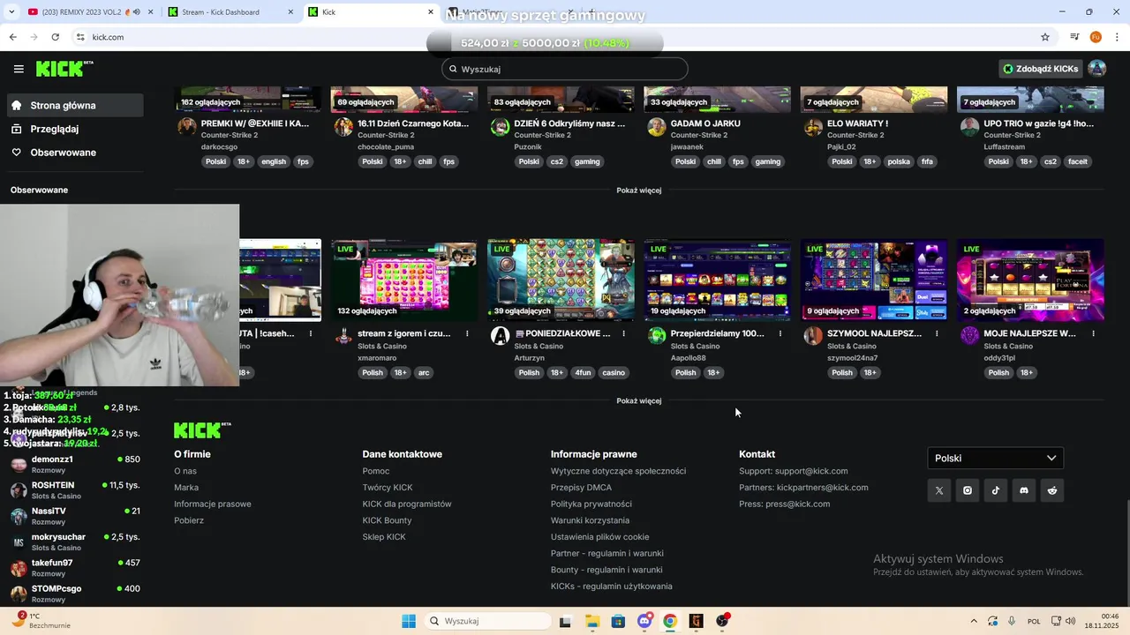Open Twórcy KICK footer link
1130x635 pixels.
pyautogui.click(x=387, y=488)
